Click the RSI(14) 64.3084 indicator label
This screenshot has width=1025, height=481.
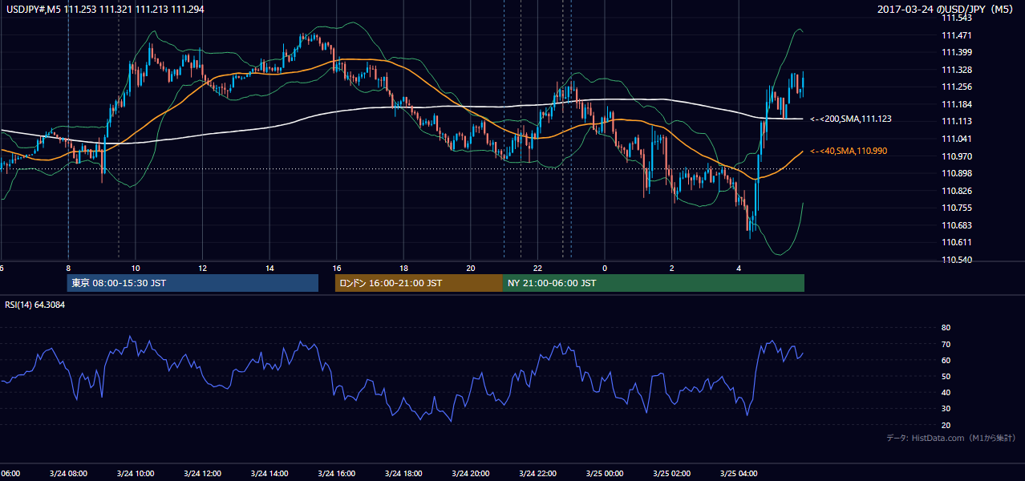[35, 305]
